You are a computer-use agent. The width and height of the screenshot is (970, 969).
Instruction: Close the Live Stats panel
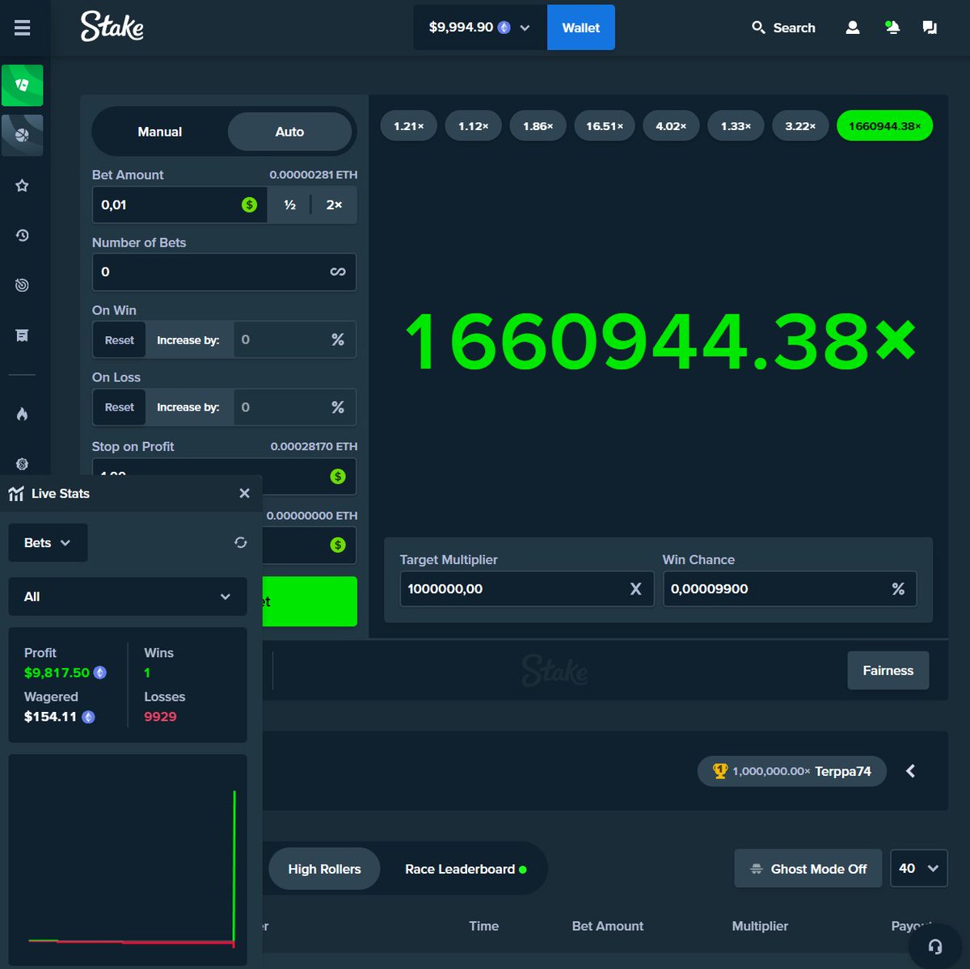[x=244, y=493]
